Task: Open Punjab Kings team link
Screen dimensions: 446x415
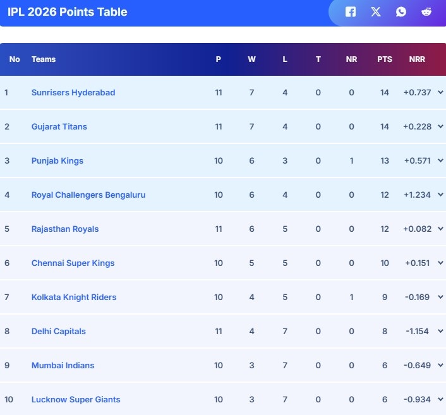Action: pyautogui.click(x=57, y=161)
